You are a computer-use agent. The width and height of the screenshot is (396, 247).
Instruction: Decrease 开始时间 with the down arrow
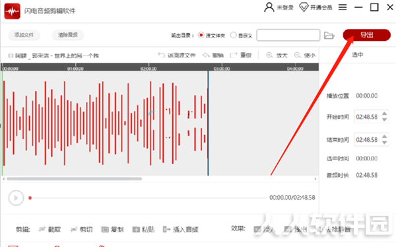point(384,120)
